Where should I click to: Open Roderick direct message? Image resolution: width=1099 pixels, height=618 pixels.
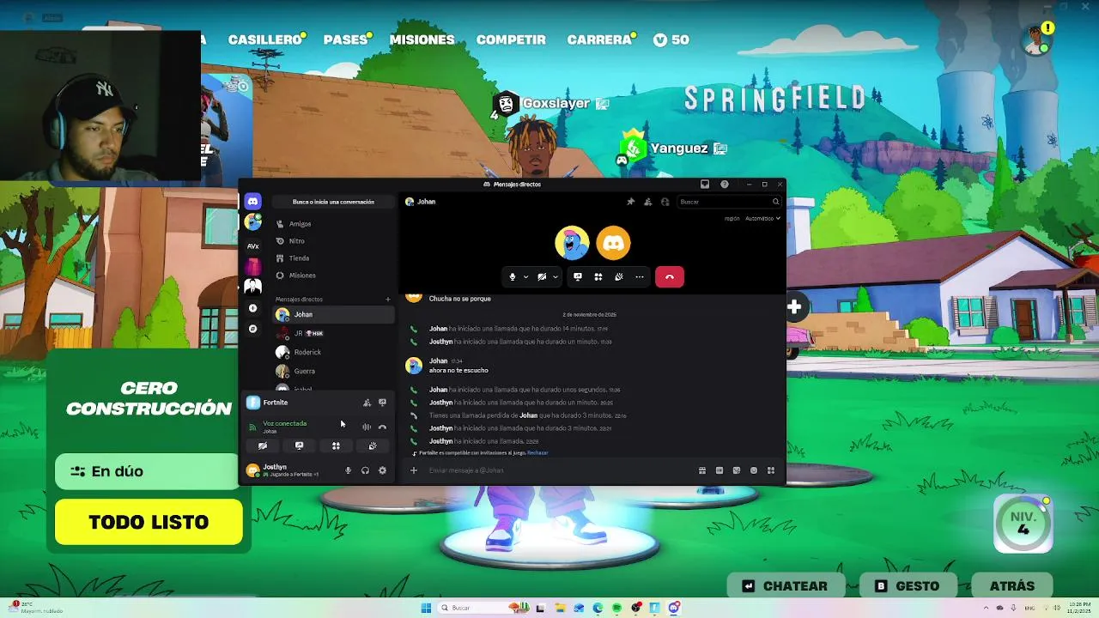[333, 352]
